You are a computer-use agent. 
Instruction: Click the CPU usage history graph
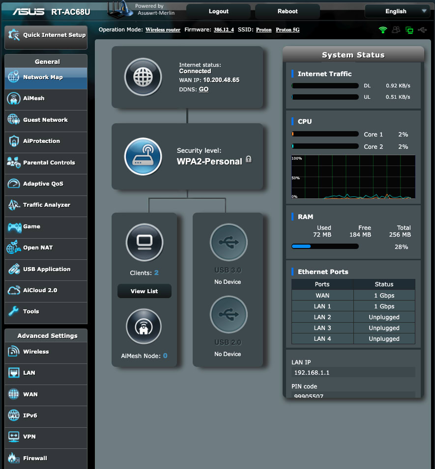[353, 177]
